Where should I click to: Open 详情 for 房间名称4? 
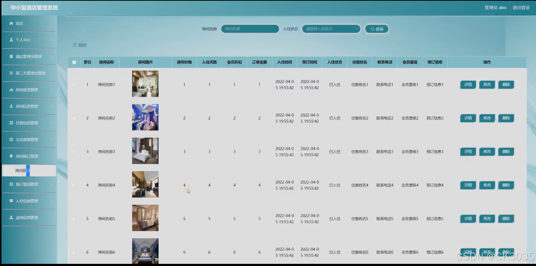click(468, 185)
